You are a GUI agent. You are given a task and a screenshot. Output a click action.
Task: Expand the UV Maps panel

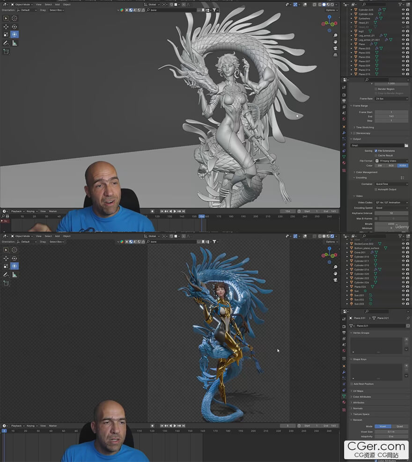358,391
